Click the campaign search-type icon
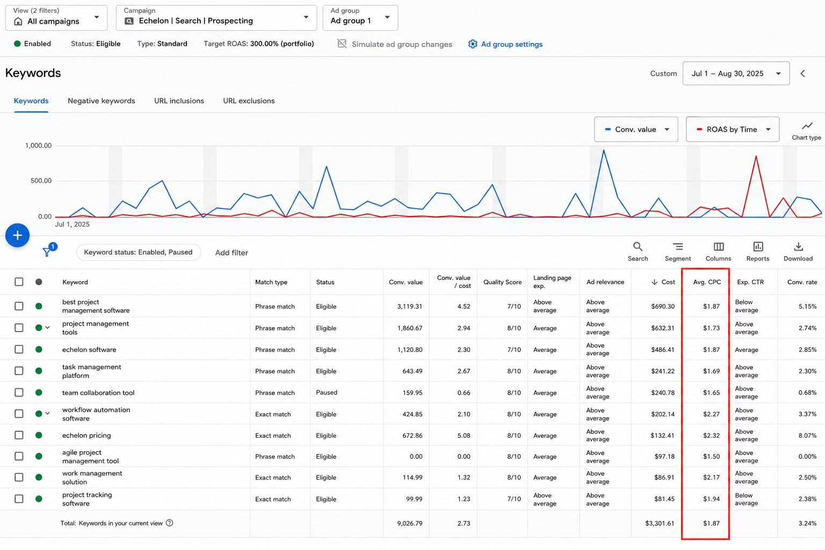Viewport: 825px width, 550px height. tap(129, 21)
